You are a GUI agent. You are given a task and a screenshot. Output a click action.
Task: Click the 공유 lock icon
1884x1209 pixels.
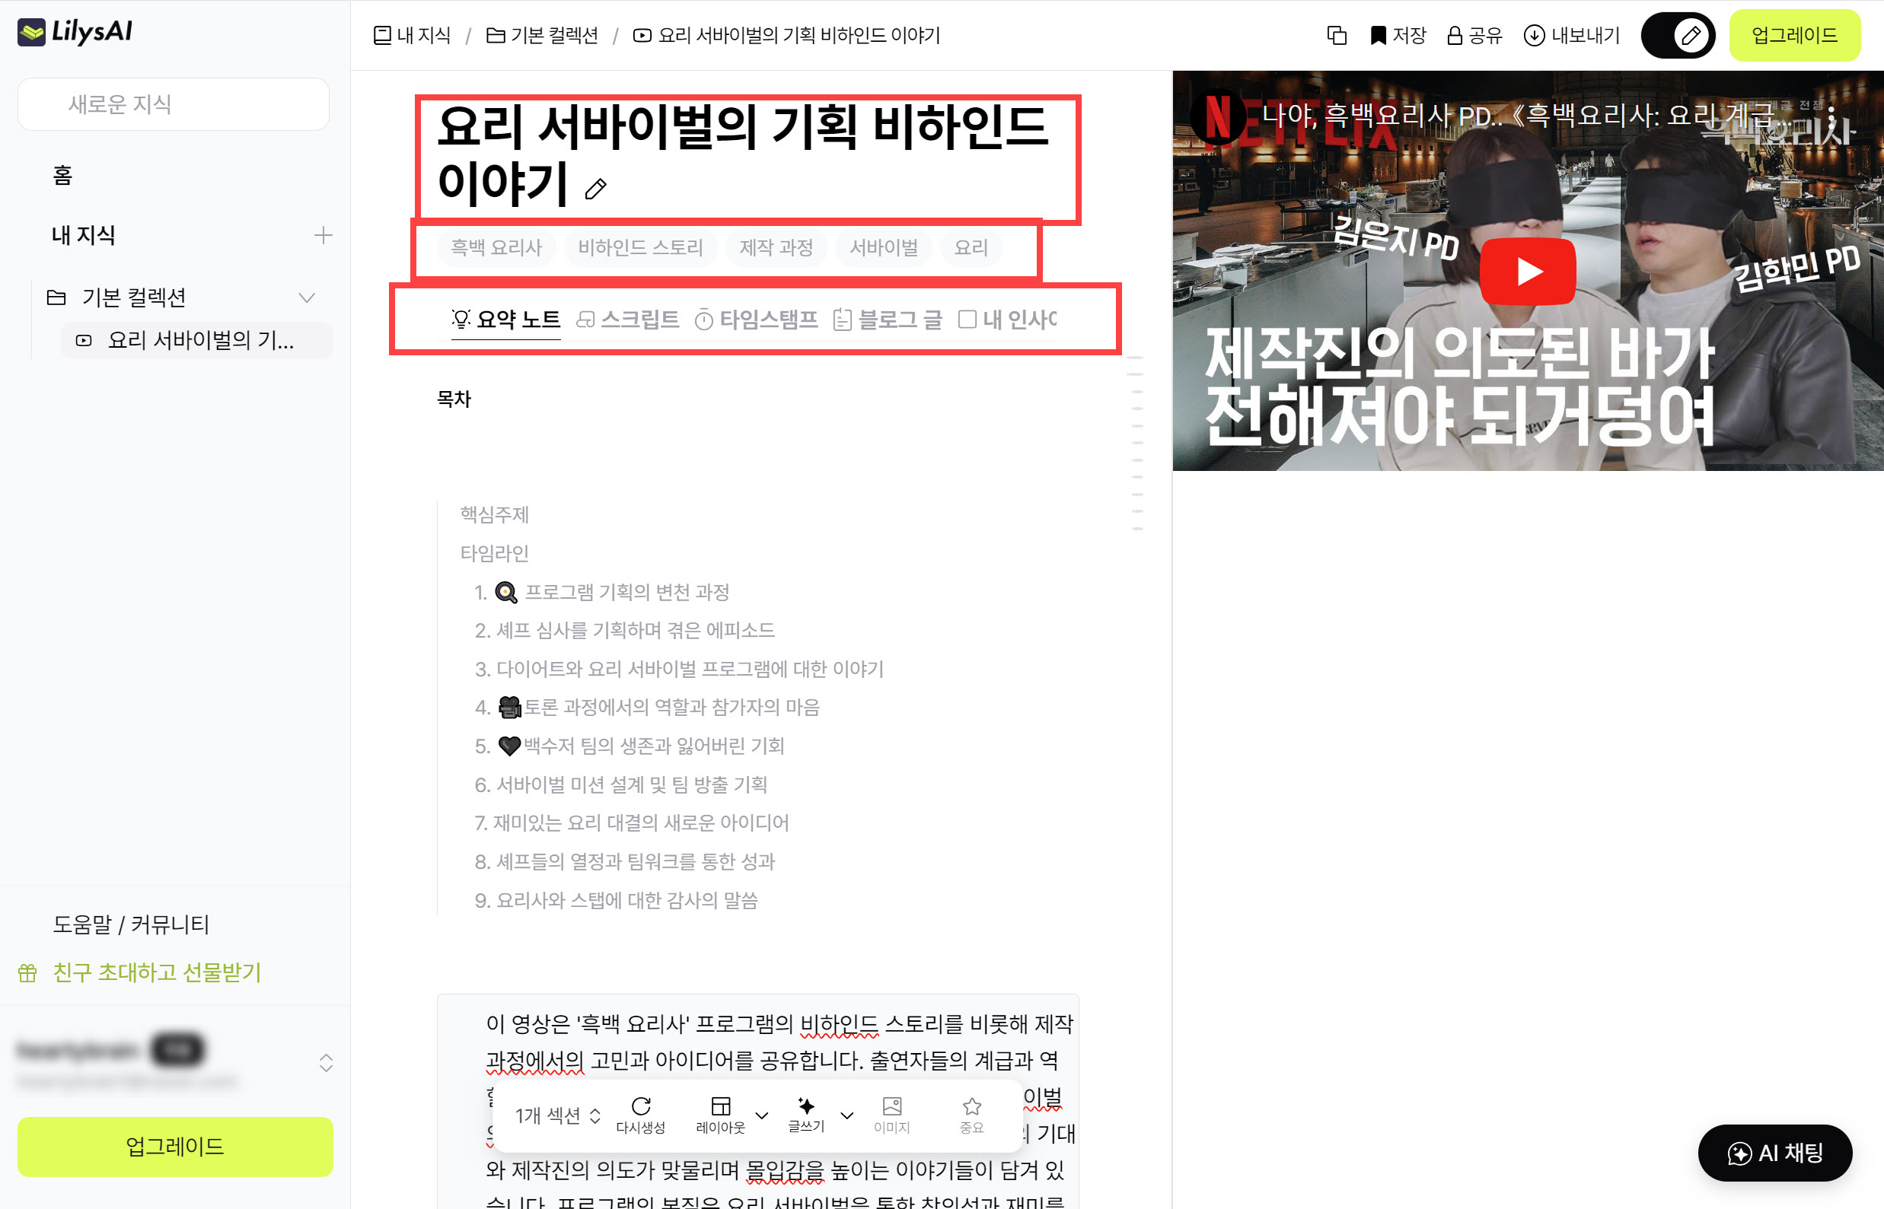(x=1455, y=35)
